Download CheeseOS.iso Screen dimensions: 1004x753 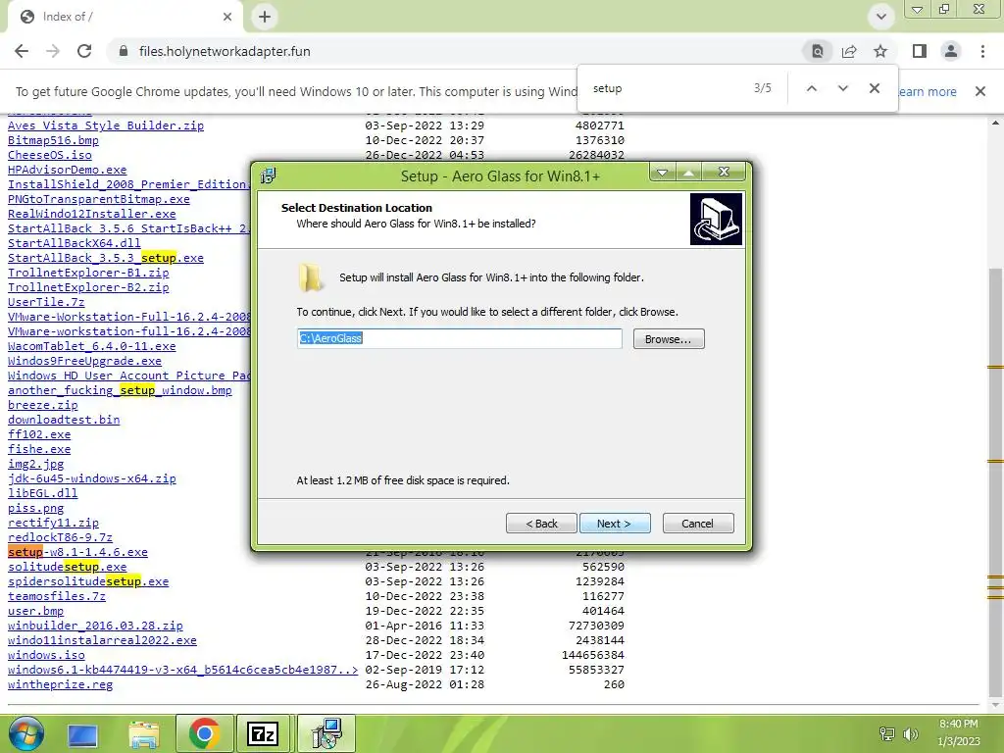[50, 155]
